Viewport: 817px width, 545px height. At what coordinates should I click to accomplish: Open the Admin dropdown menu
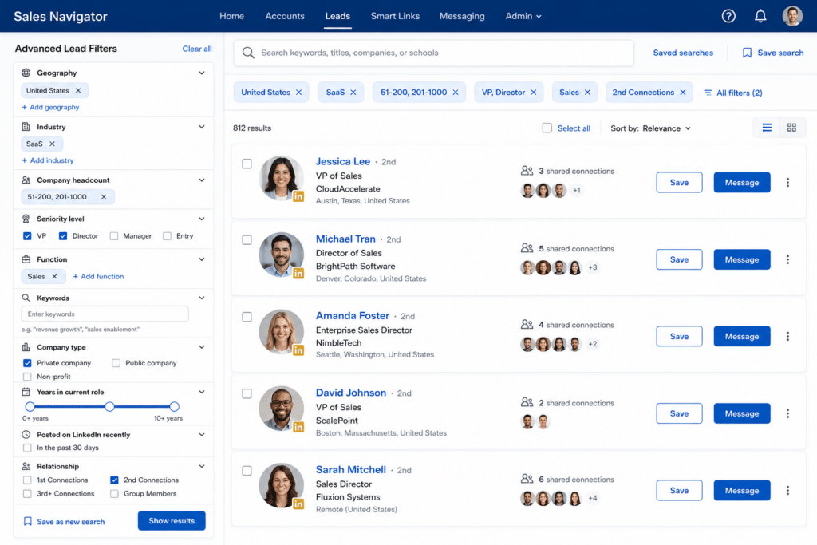click(x=523, y=16)
